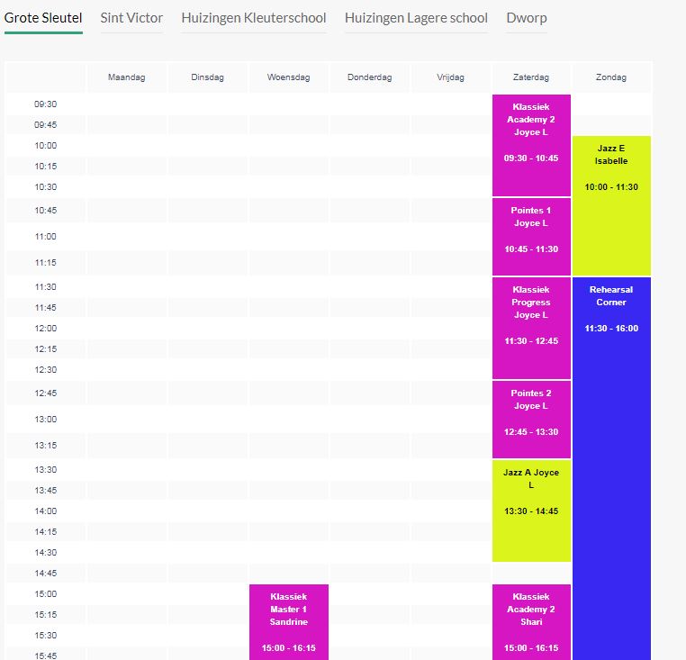Switch to the Sint Victor tab
The height and width of the screenshot is (660, 686).
click(x=131, y=18)
